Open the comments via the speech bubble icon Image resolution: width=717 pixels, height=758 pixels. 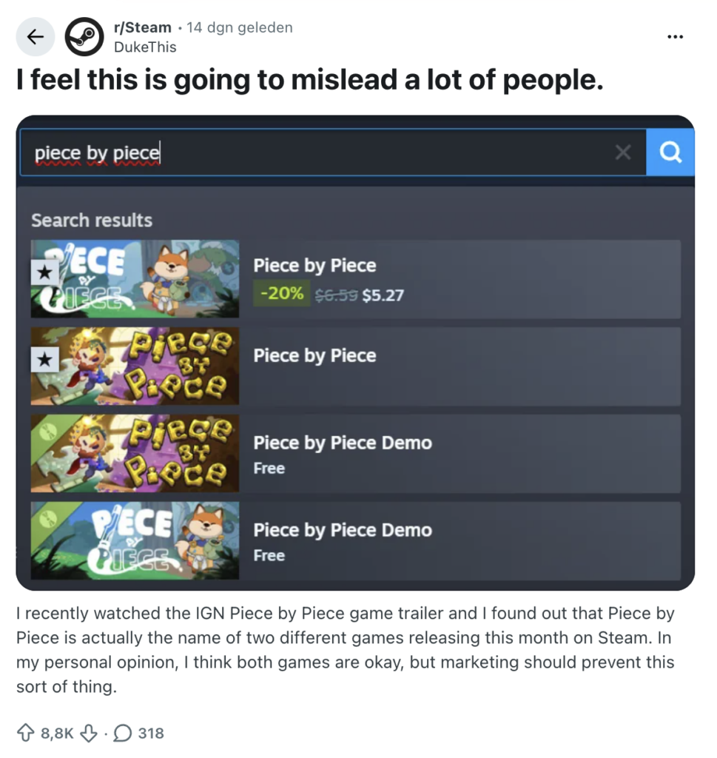click(x=124, y=734)
